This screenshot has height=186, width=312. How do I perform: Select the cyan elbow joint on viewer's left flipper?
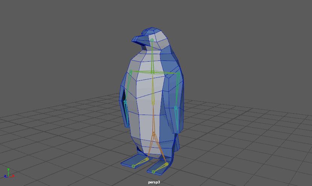(x=125, y=102)
